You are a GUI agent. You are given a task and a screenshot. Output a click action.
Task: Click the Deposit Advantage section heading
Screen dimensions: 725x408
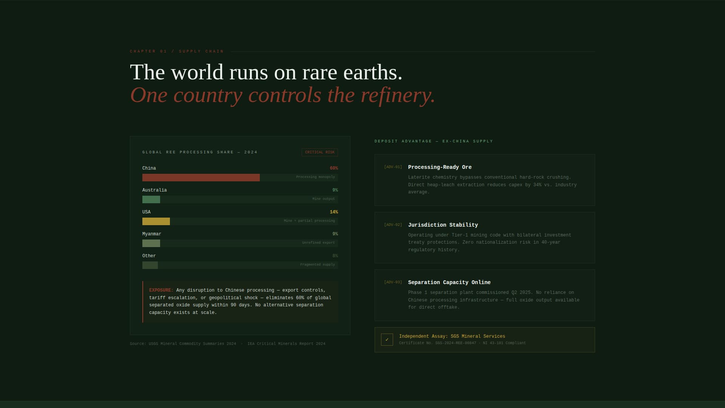coord(433,141)
